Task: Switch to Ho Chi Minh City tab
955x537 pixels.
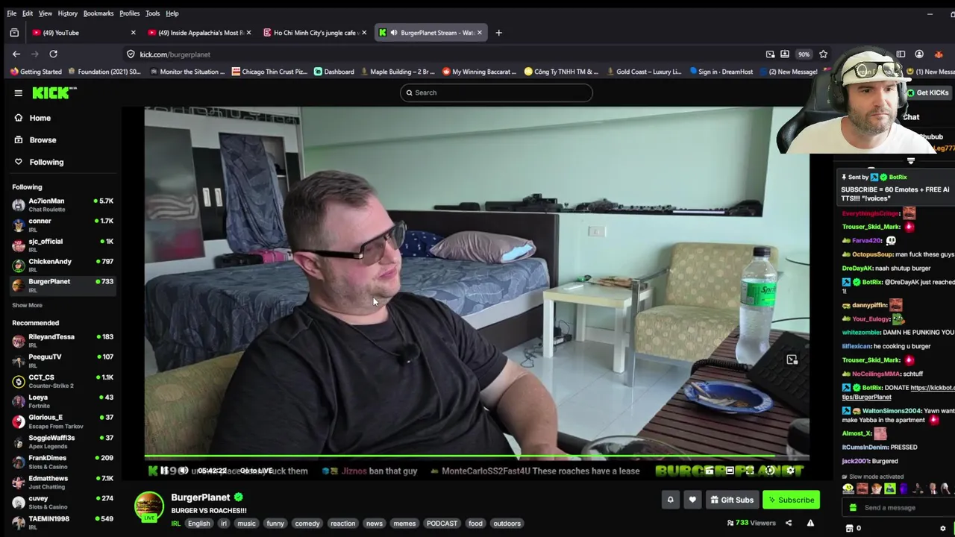Action: click(314, 33)
